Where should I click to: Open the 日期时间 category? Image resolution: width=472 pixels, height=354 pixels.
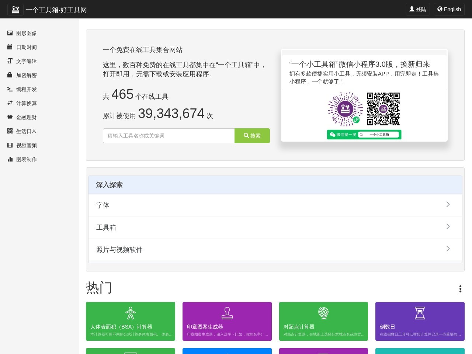coord(27,47)
